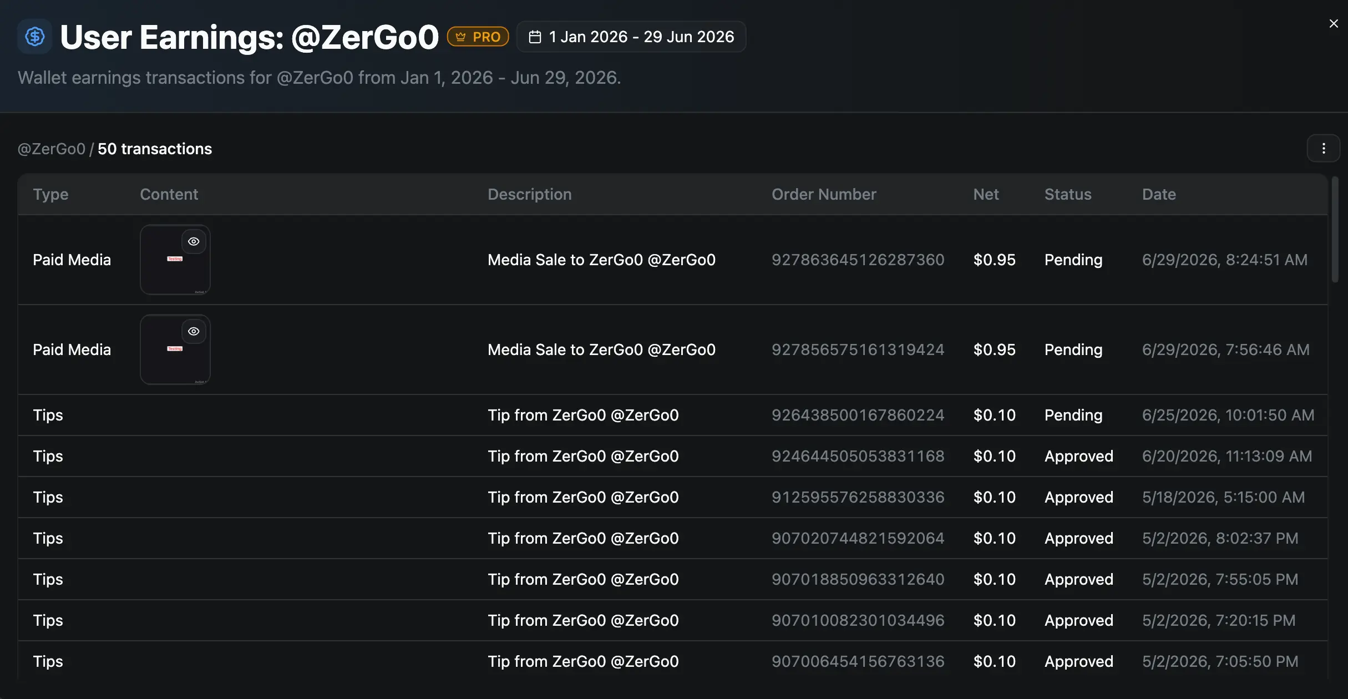
Task: Sort by Net column header
Action: [x=986, y=194]
